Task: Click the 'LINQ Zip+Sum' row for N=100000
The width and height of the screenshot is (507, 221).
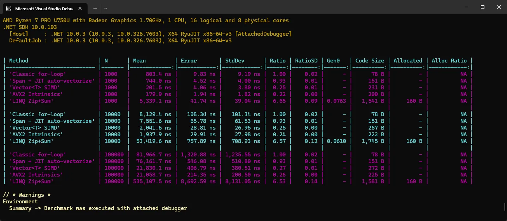Action: click(x=31, y=181)
